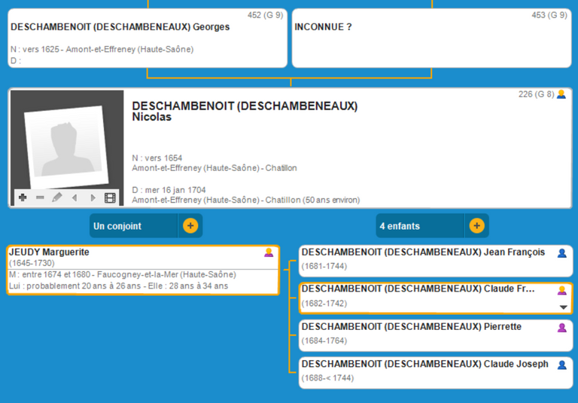Click the remove photo minus icon
The width and height of the screenshot is (578, 403).
point(40,198)
